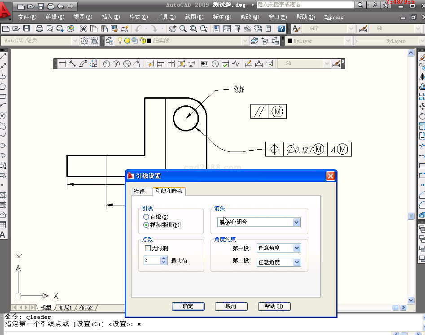Select the 直线(S) radio button
Screen dimensions: 425x335
[146, 217]
